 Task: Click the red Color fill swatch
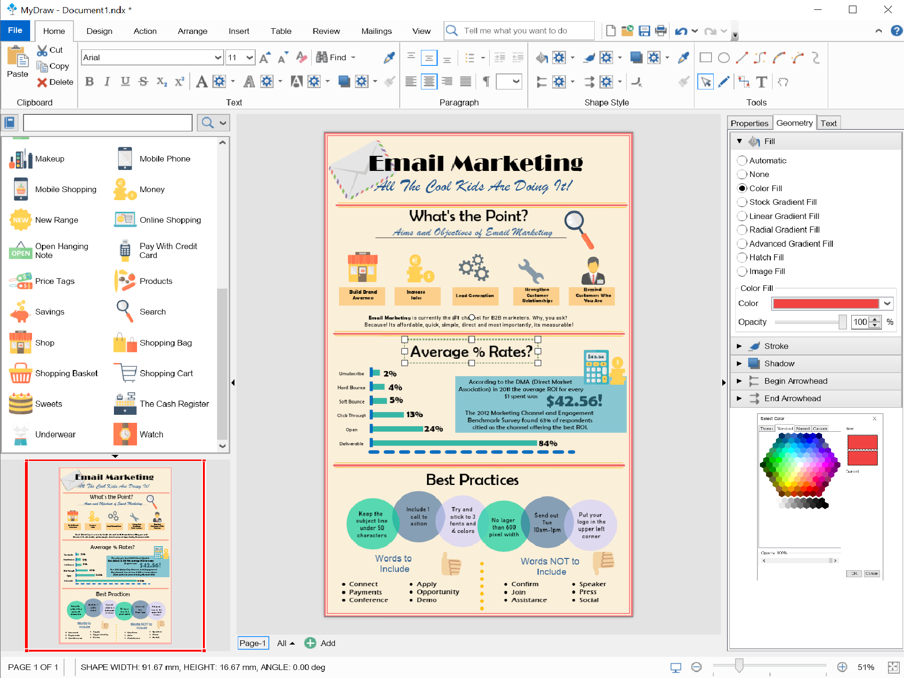click(826, 304)
